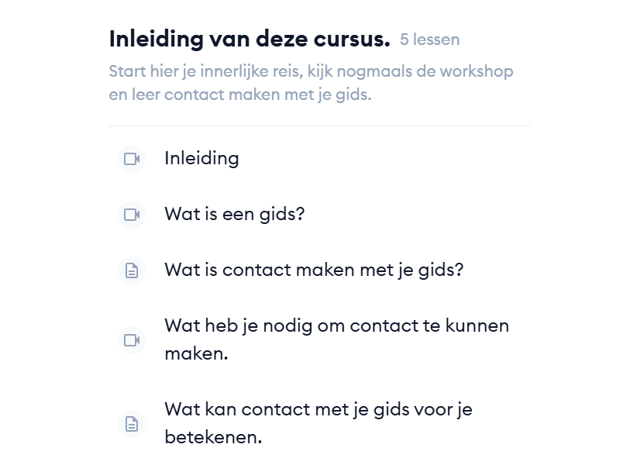Image resolution: width=620 pixels, height=465 pixels.
Task: Click the document icon for "Wat kan contact" lesson
Action: point(132,423)
